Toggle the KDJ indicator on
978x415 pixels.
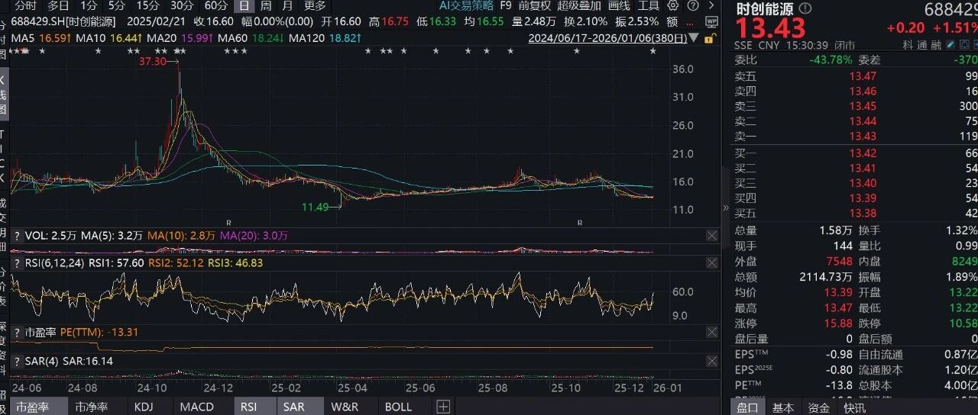[x=144, y=407]
